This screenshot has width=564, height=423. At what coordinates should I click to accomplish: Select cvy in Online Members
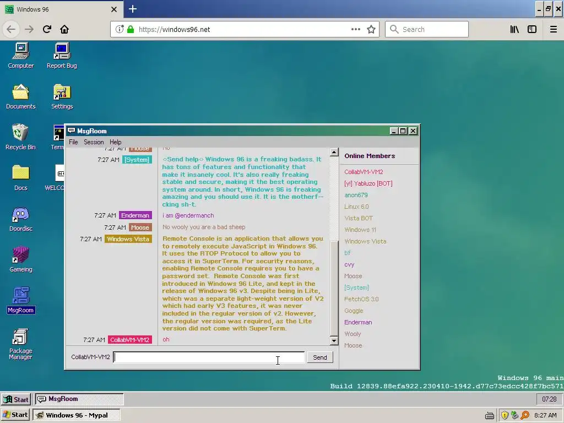point(349,264)
